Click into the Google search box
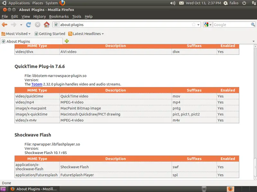The width and height of the screenshot is (257, 192). pos(232,25)
